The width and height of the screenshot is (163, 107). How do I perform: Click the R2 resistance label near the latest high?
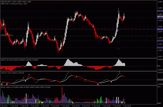click(x=118, y=12)
